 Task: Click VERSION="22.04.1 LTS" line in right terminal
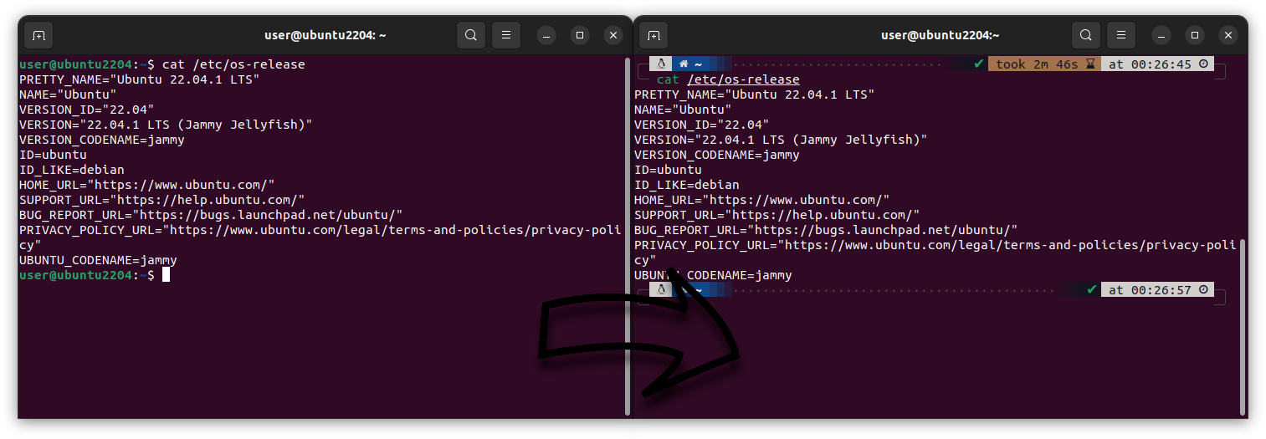point(781,140)
